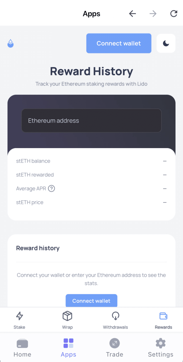Open the Average APR tooltip question mark
The height and width of the screenshot is (362, 183).
51,189
